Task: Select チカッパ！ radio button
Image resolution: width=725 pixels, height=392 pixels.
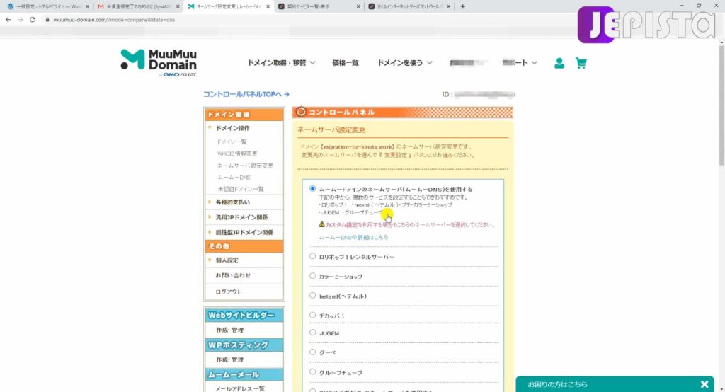Action: (x=312, y=316)
